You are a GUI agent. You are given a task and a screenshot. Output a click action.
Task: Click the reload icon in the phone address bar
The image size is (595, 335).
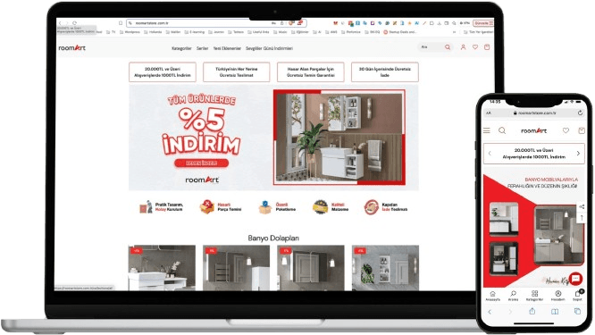(580, 113)
